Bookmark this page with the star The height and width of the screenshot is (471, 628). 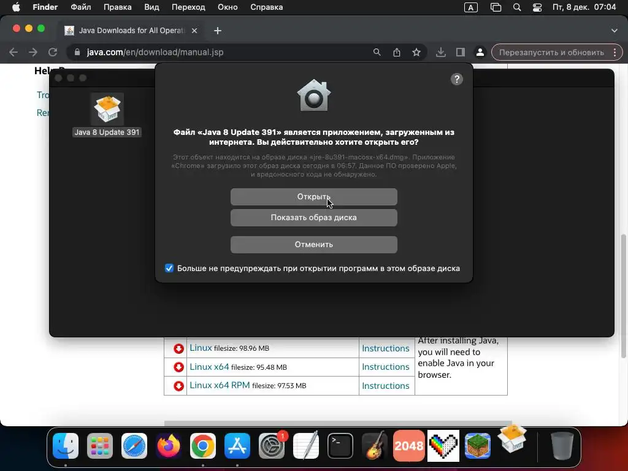[416, 52]
